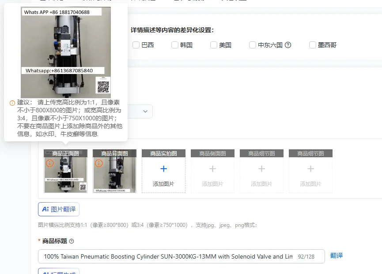Image resolution: width=382 pixels, height=274 pixels.
Task: Open the 商品正面图 image thumbnail
Action: point(65,171)
